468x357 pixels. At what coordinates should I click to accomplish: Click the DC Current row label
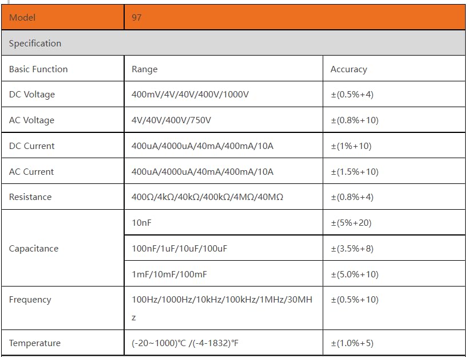32,146
